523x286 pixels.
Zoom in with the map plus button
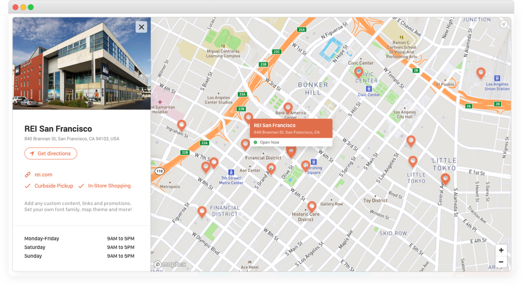click(501, 250)
